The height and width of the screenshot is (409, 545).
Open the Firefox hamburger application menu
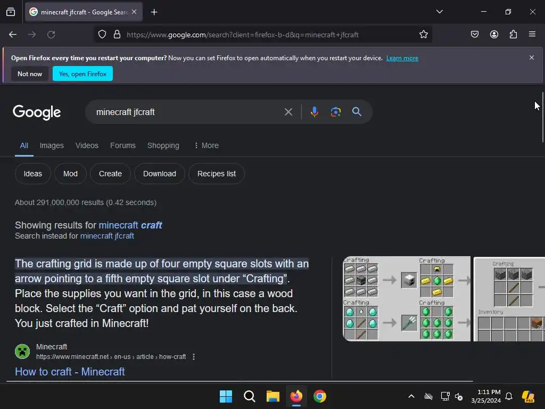tap(532, 35)
